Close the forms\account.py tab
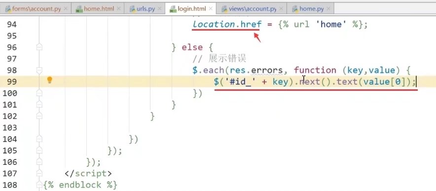 click(x=65, y=9)
